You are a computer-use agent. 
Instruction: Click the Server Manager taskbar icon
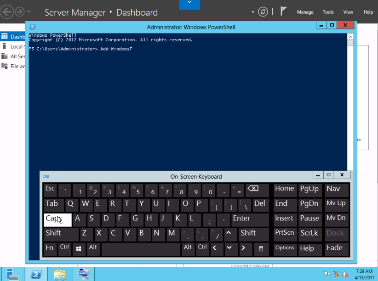coord(12,274)
